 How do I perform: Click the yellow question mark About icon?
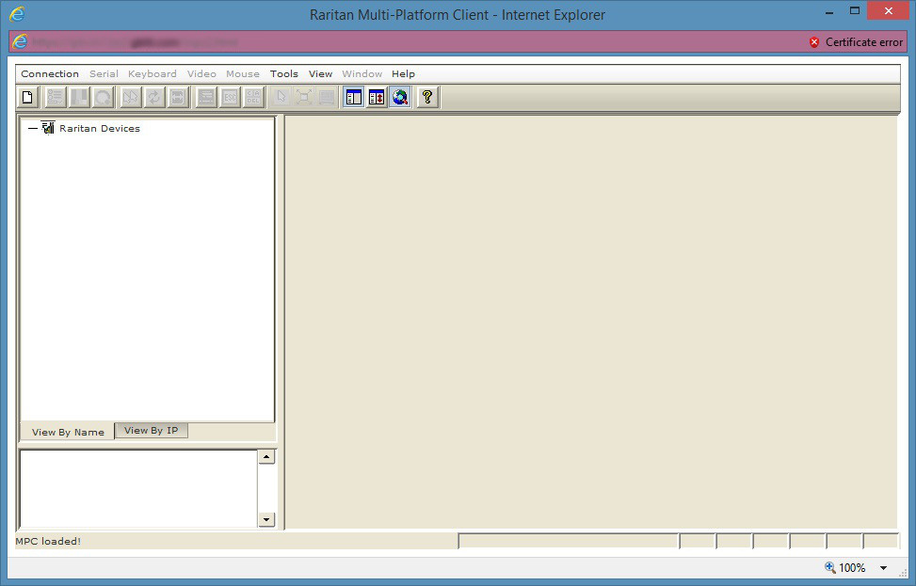pos(427,97)
